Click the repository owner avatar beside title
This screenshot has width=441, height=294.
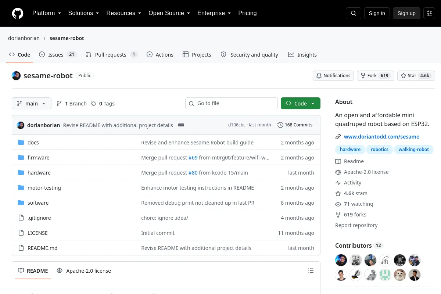click(x=16, y=76)
